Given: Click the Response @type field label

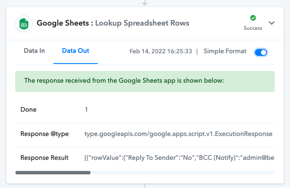Looking at the screenshot, I should (44, 134).
